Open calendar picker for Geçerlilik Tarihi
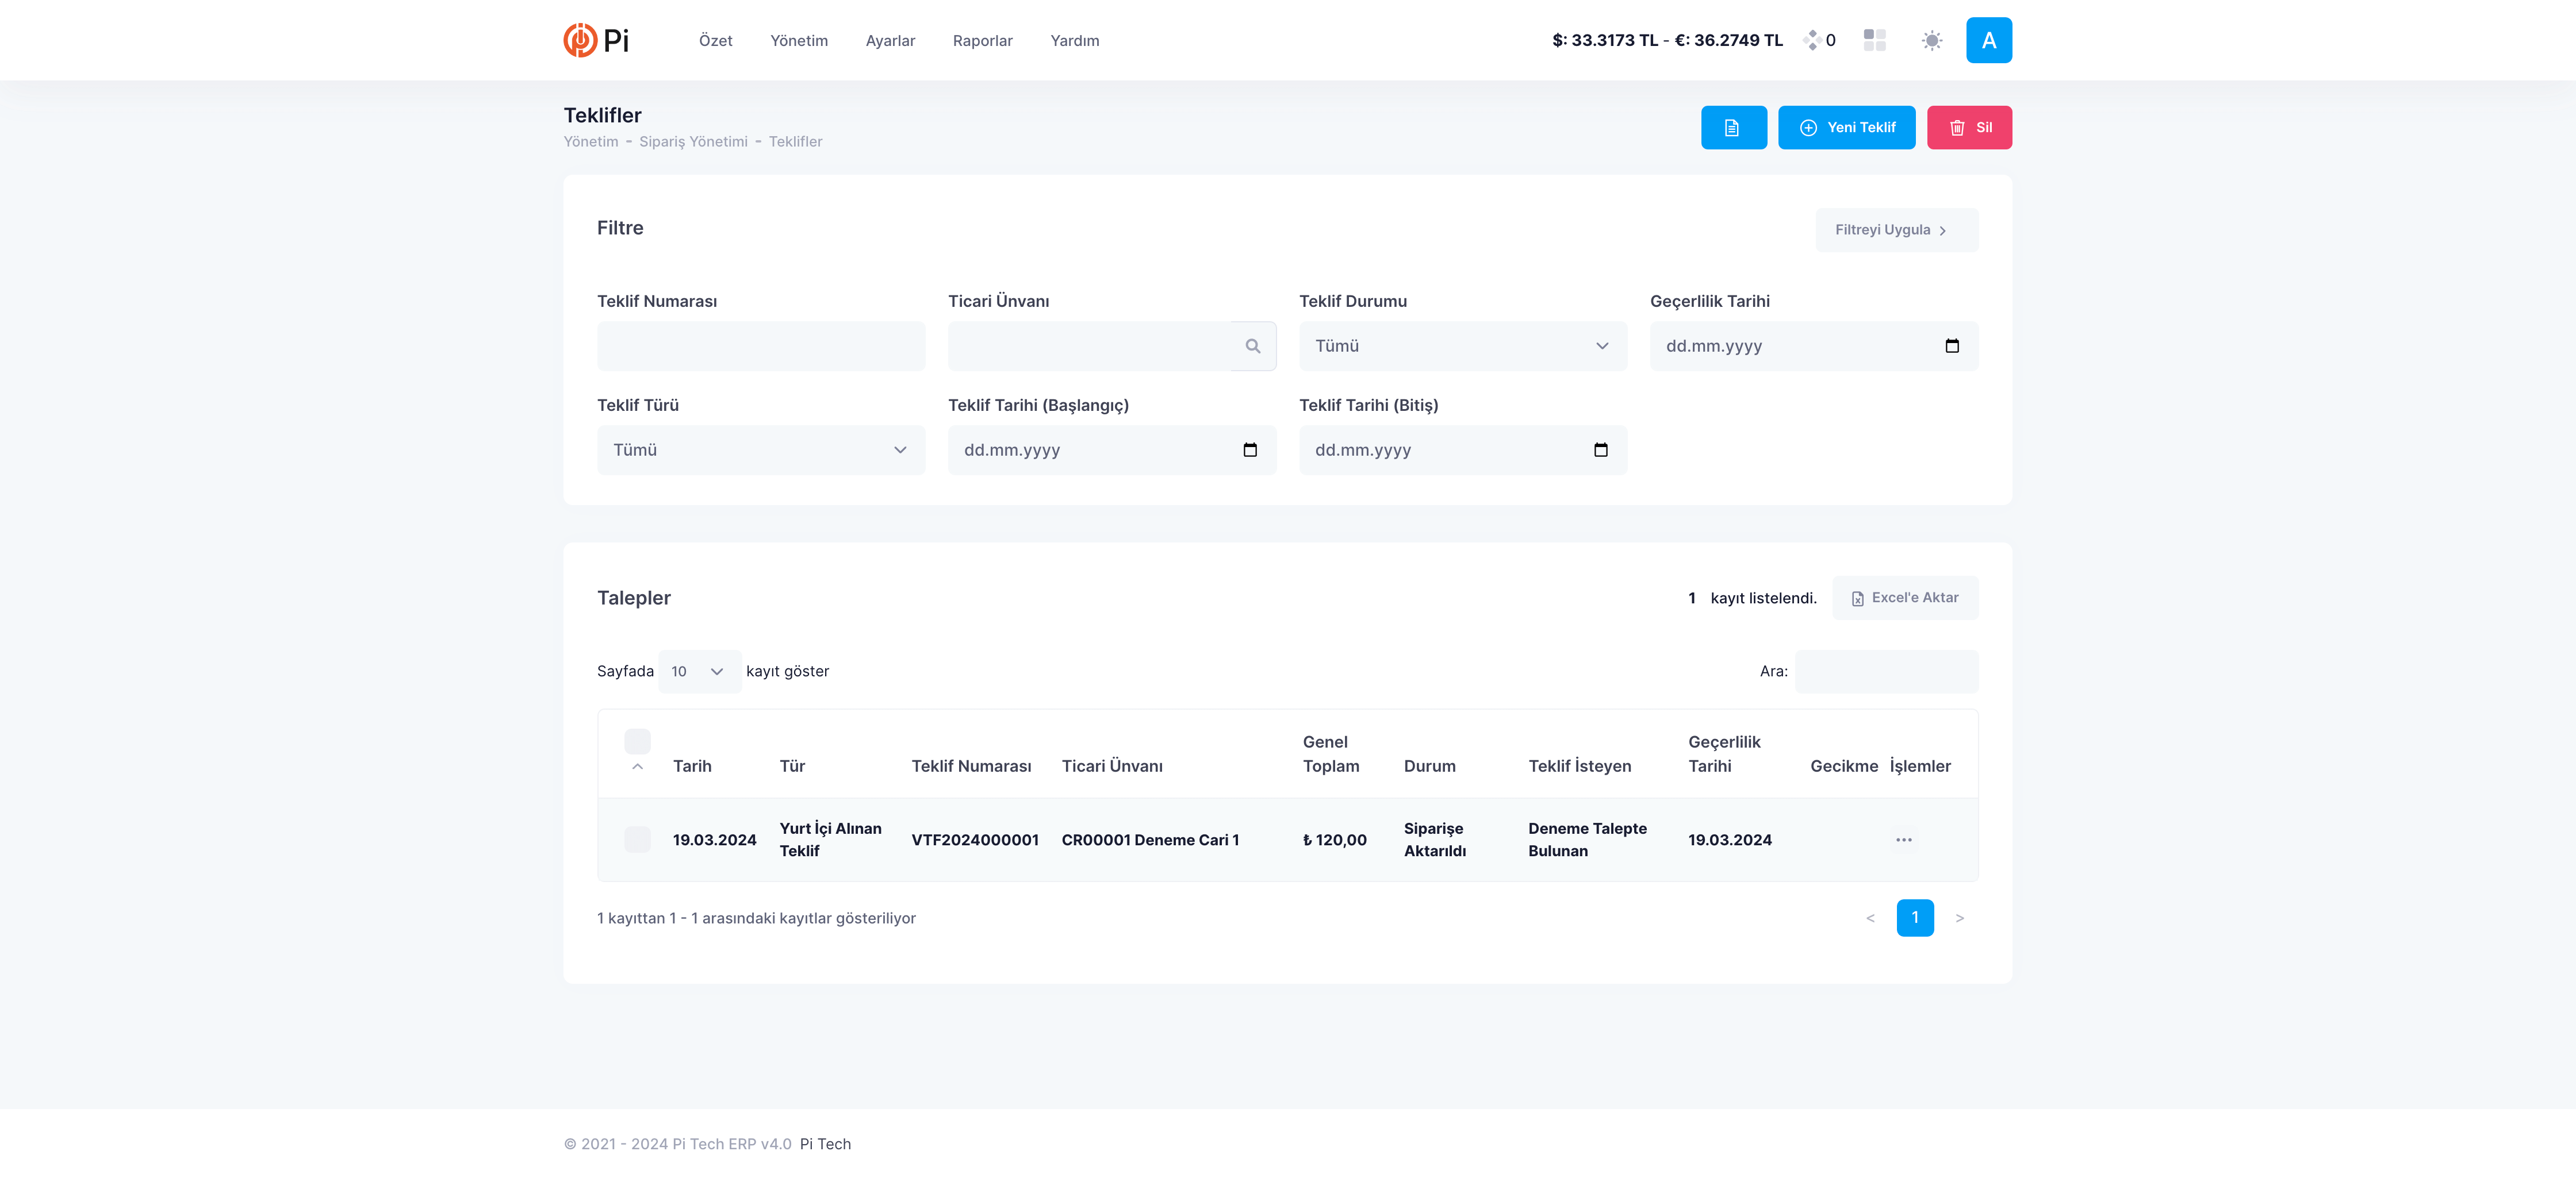The height and width of the screenshot is (1178, 2576). point(1951,346)
